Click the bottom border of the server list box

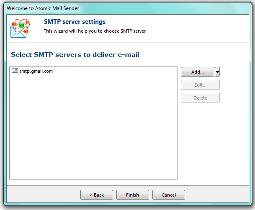click(x=93, y=179)
